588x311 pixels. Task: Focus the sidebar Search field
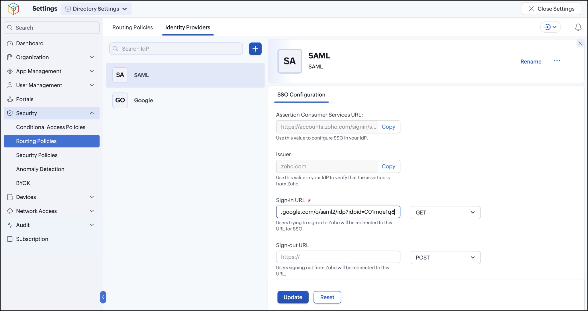pyautogui.click(x=52, y=28)
